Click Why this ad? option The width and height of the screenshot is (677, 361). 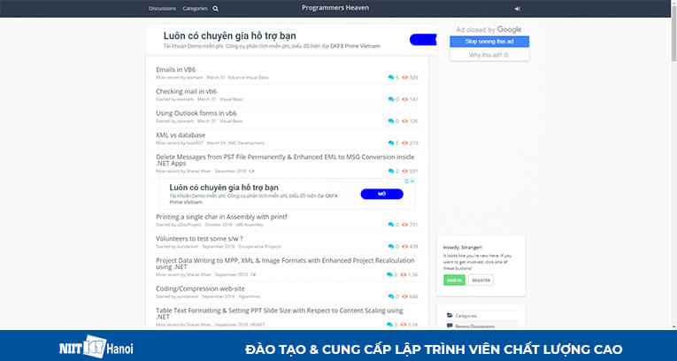tap(489, 55)
